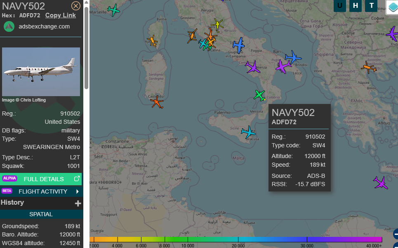
Task: Click the Palermo label on the map
Action: pyautogui.click(x=222, y=113)
